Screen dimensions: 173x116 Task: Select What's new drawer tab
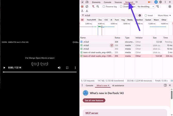[x=102, y=86]
